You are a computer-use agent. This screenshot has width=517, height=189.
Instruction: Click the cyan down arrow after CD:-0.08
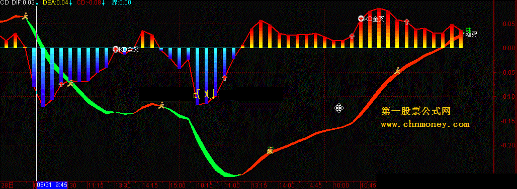(x=104, y=3)
